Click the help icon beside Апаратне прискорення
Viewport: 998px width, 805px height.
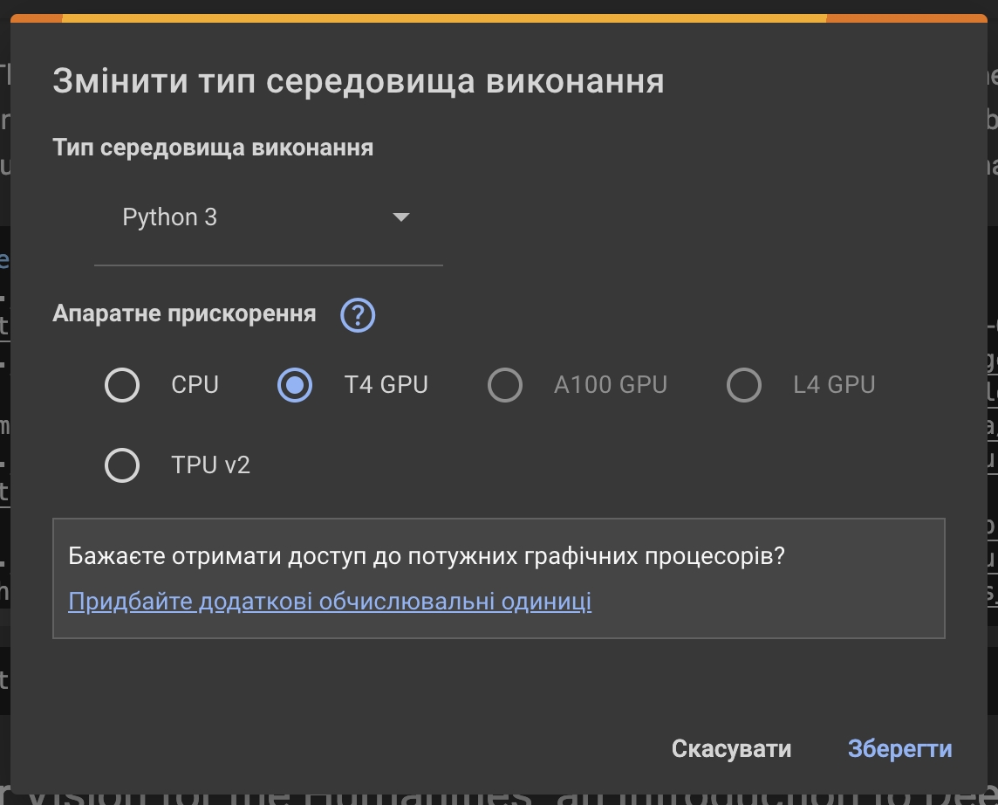[x=358, y=314]
